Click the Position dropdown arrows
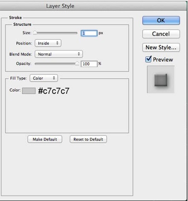 57,43
